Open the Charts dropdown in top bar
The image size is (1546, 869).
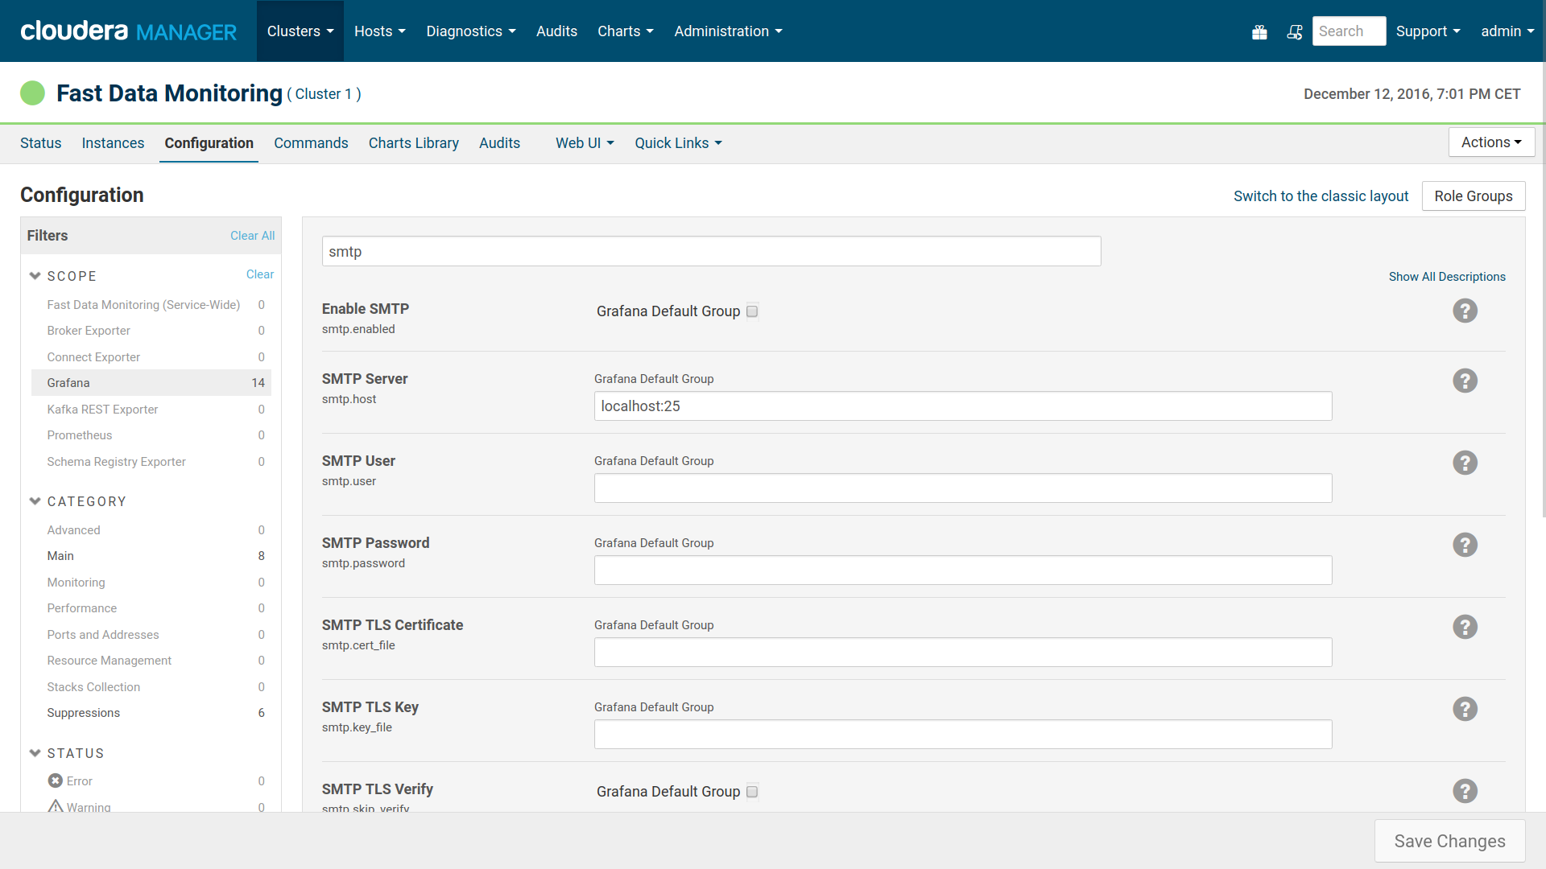click(x=626, y=31)
